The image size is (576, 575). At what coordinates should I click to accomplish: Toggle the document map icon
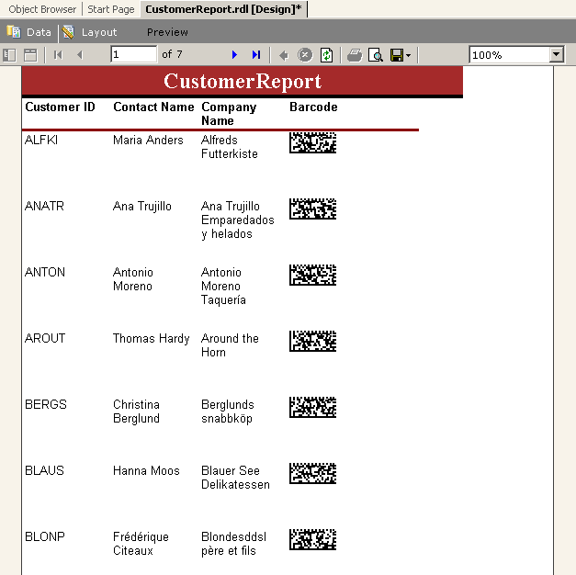(9, 55)
